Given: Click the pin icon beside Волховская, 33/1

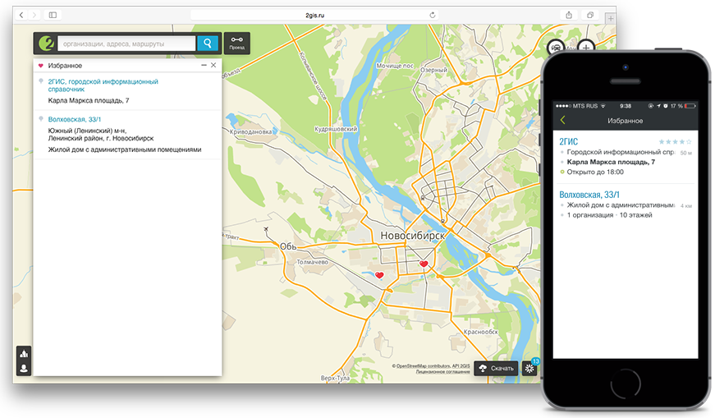Looking at the screenshot, I should [x=40, y=119].
